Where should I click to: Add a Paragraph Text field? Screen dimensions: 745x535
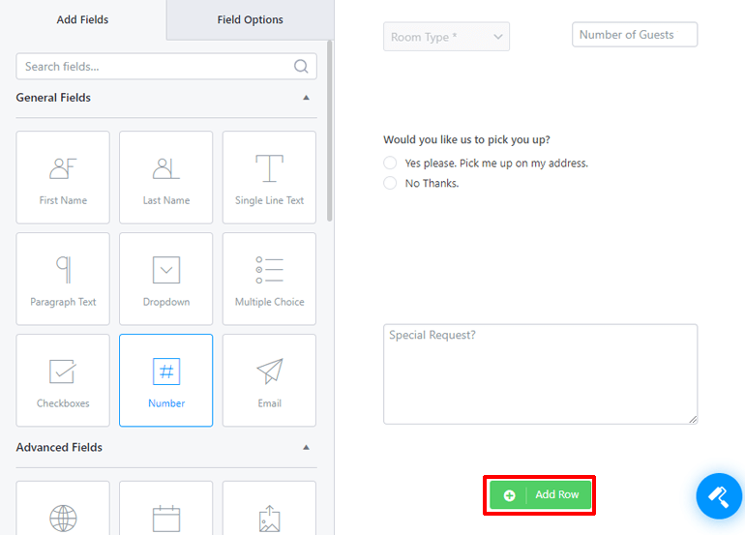click(x=63, y=279)
